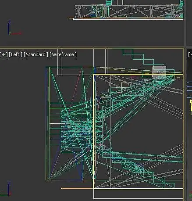
Task: Open the Standard viewport label menu
Action: pos(36,54)
